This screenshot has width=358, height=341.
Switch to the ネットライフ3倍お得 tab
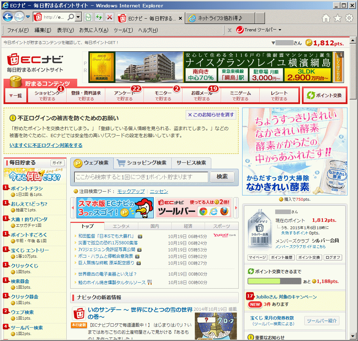[x=220, y=18]
